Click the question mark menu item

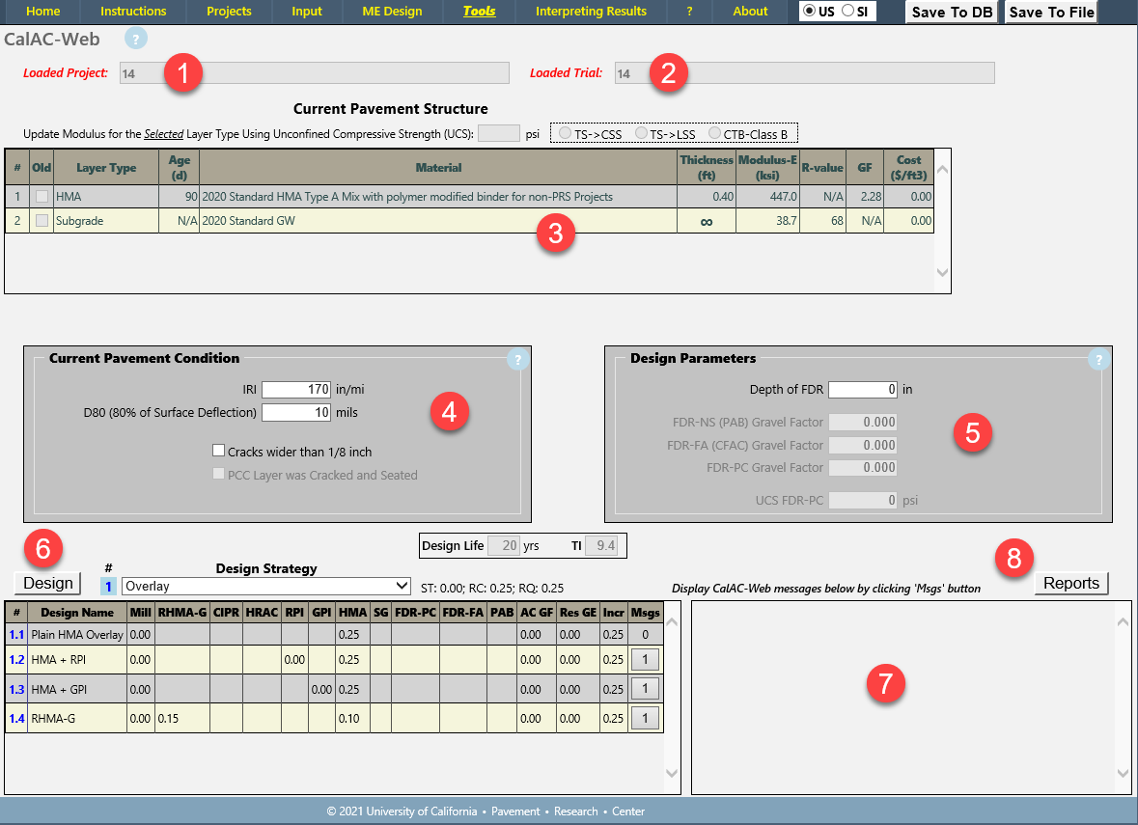(689, 12)
